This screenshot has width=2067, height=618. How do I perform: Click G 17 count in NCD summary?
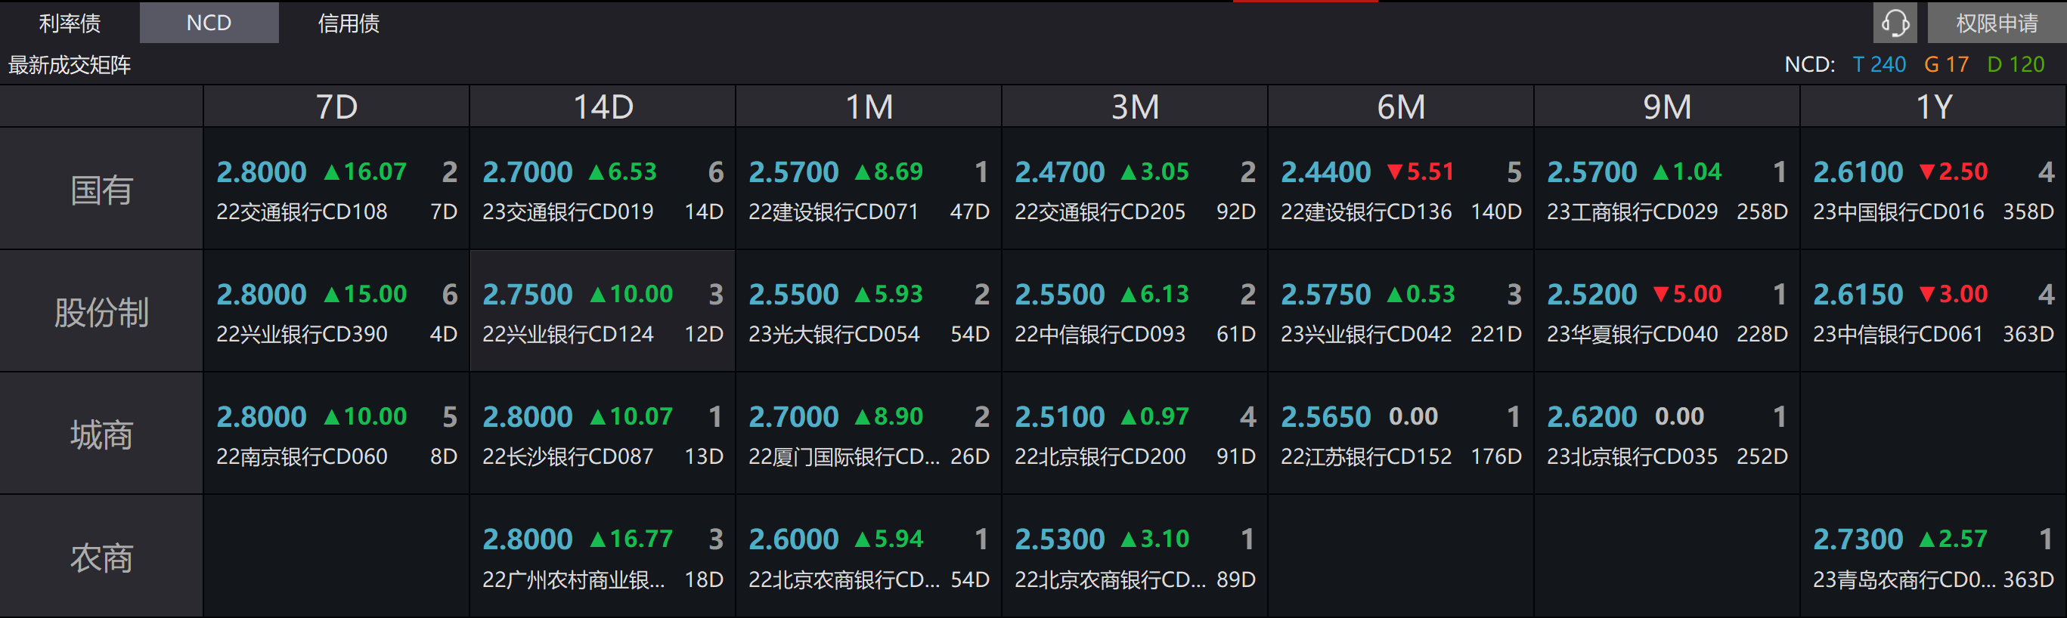[1946, 65]
